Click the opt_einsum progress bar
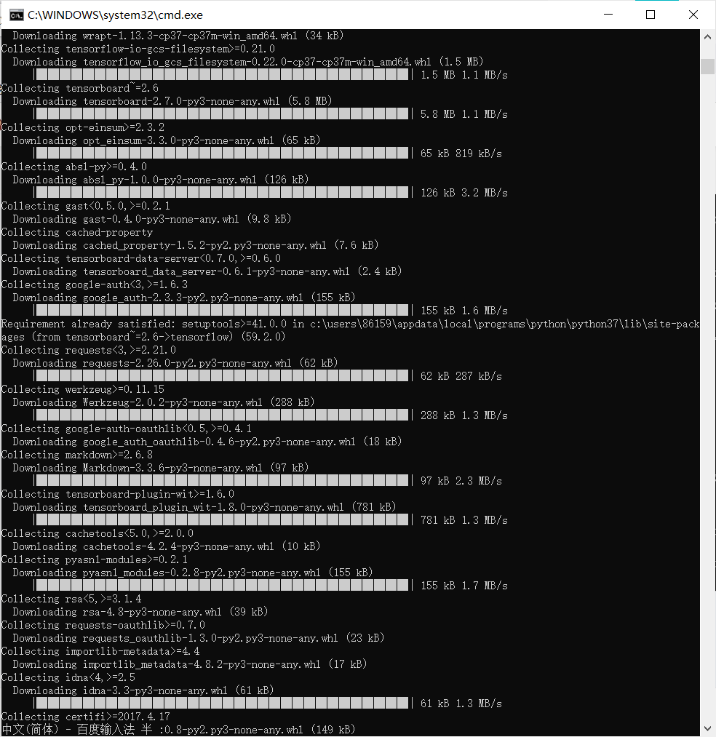 tap(223, 154)
